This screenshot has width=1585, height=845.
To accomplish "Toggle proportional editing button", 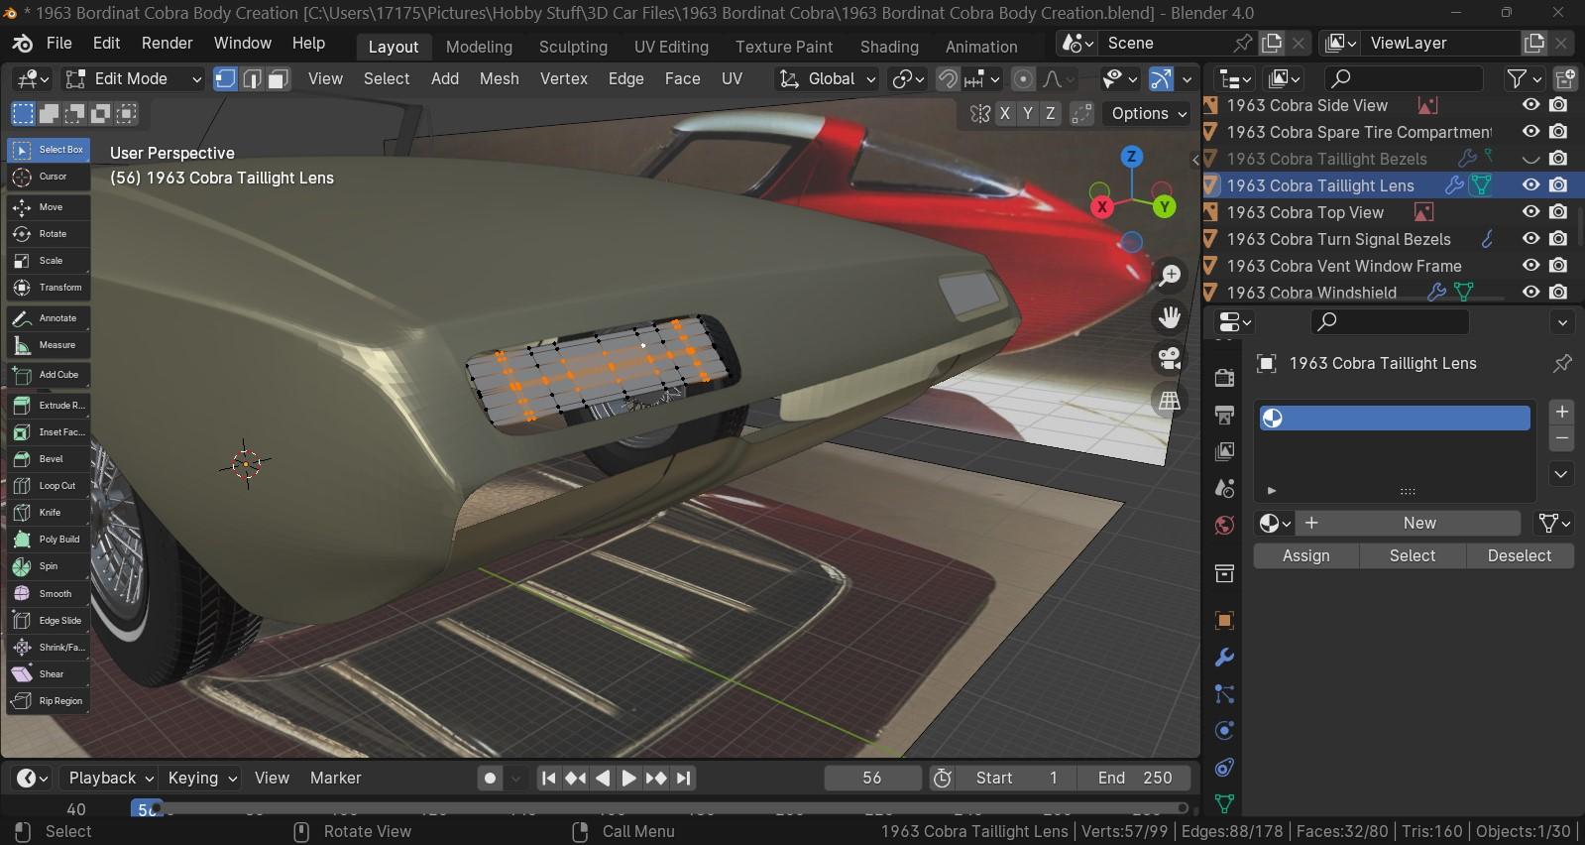I will (x=1024, y=78).
